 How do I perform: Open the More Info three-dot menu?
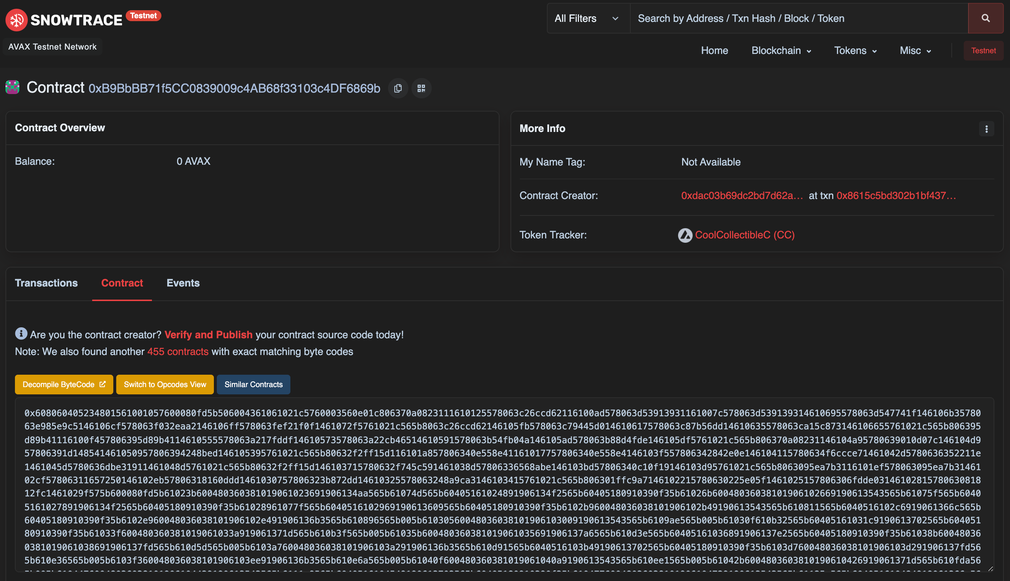point(986,129)
